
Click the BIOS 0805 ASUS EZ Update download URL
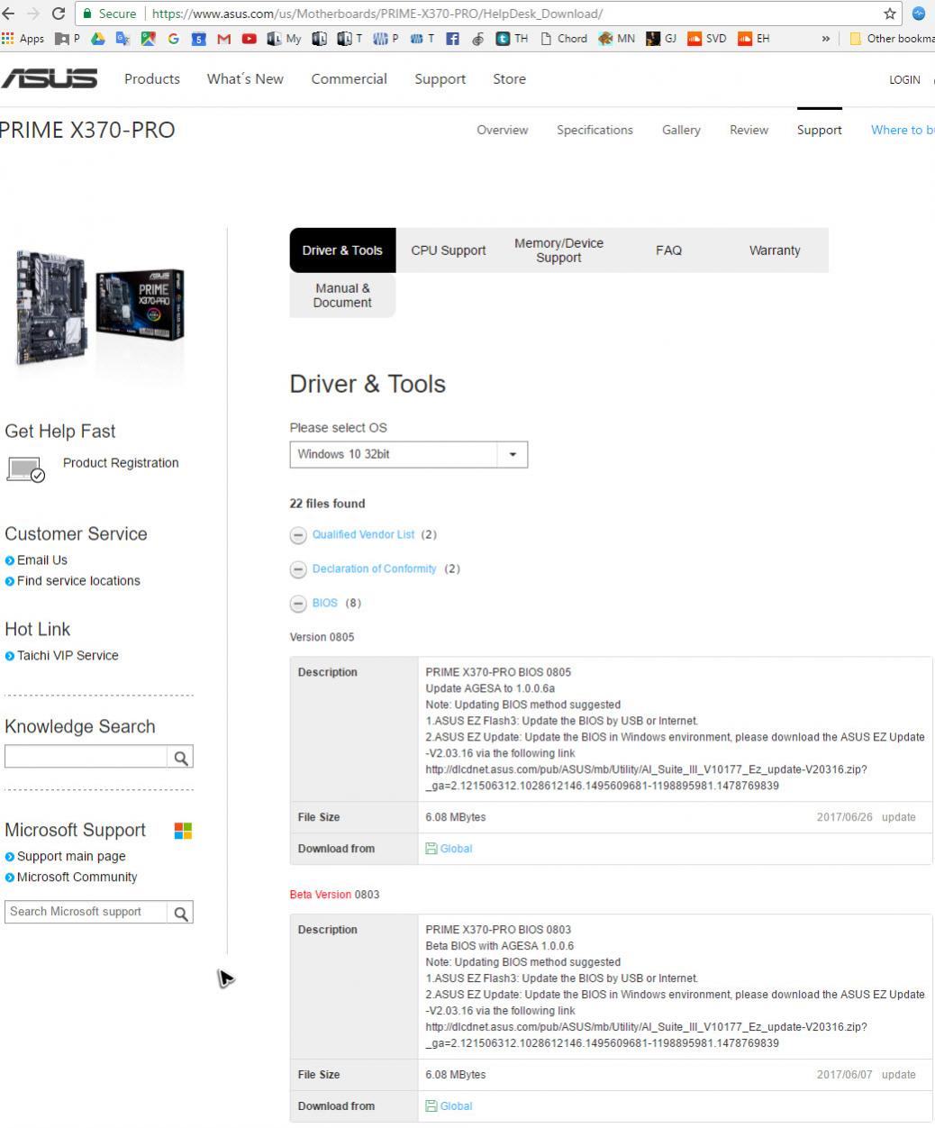tap(646, 778)
